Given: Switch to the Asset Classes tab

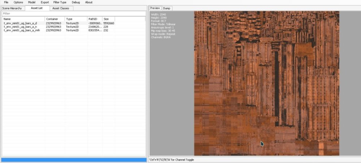Looking at the screenshot, I should (61, 8).
